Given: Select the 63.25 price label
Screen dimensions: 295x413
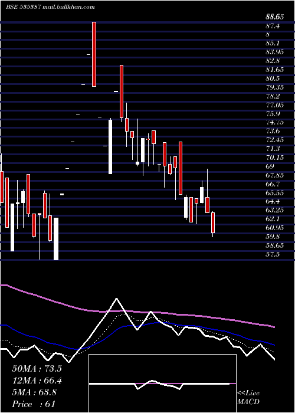Looking at the screenshot, I should coord(275,210).
